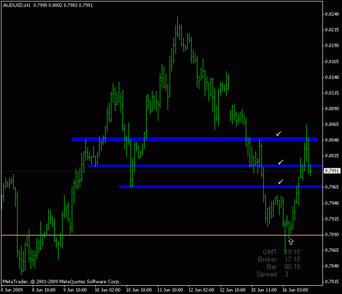Viewport: 342px width, 294px height.
Task: Click the 0.7865 price scale label
Action: click(x=332, y=250)
